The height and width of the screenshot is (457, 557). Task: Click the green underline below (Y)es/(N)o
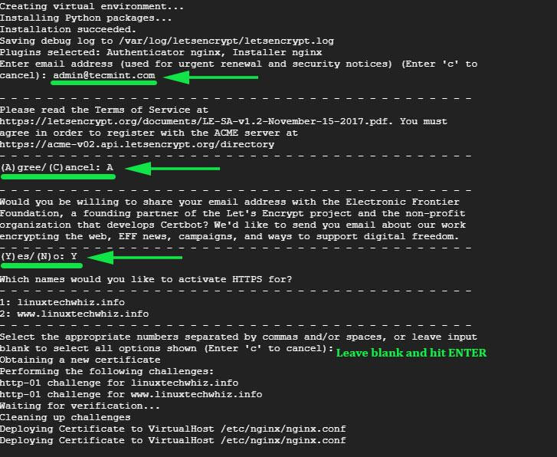[x=41, y=265]
